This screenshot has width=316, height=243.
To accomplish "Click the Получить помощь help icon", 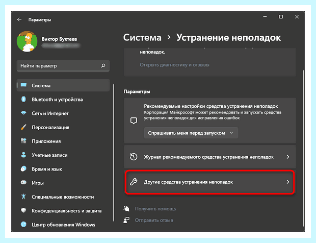I will click(126, 208).
